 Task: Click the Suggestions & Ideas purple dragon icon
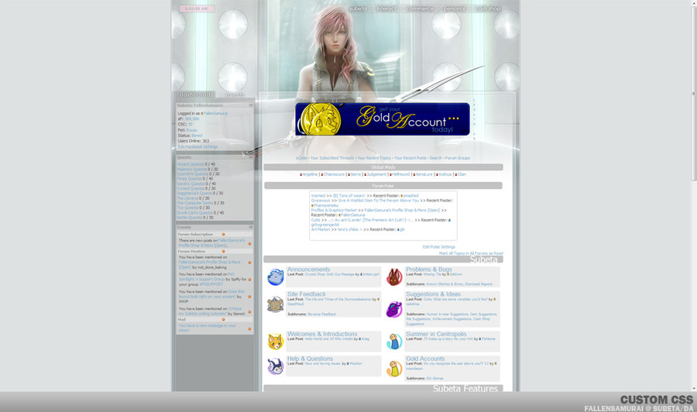tap(394, 309)
